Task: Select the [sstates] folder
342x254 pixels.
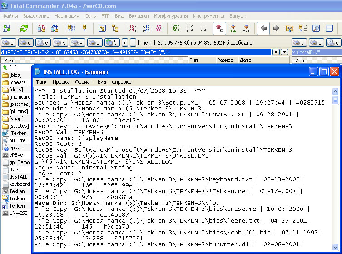Action: click(x=15, y=126)
